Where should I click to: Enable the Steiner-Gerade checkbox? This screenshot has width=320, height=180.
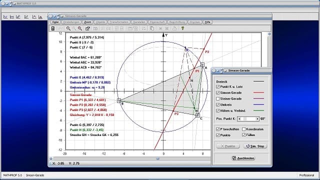click(218, 99)
